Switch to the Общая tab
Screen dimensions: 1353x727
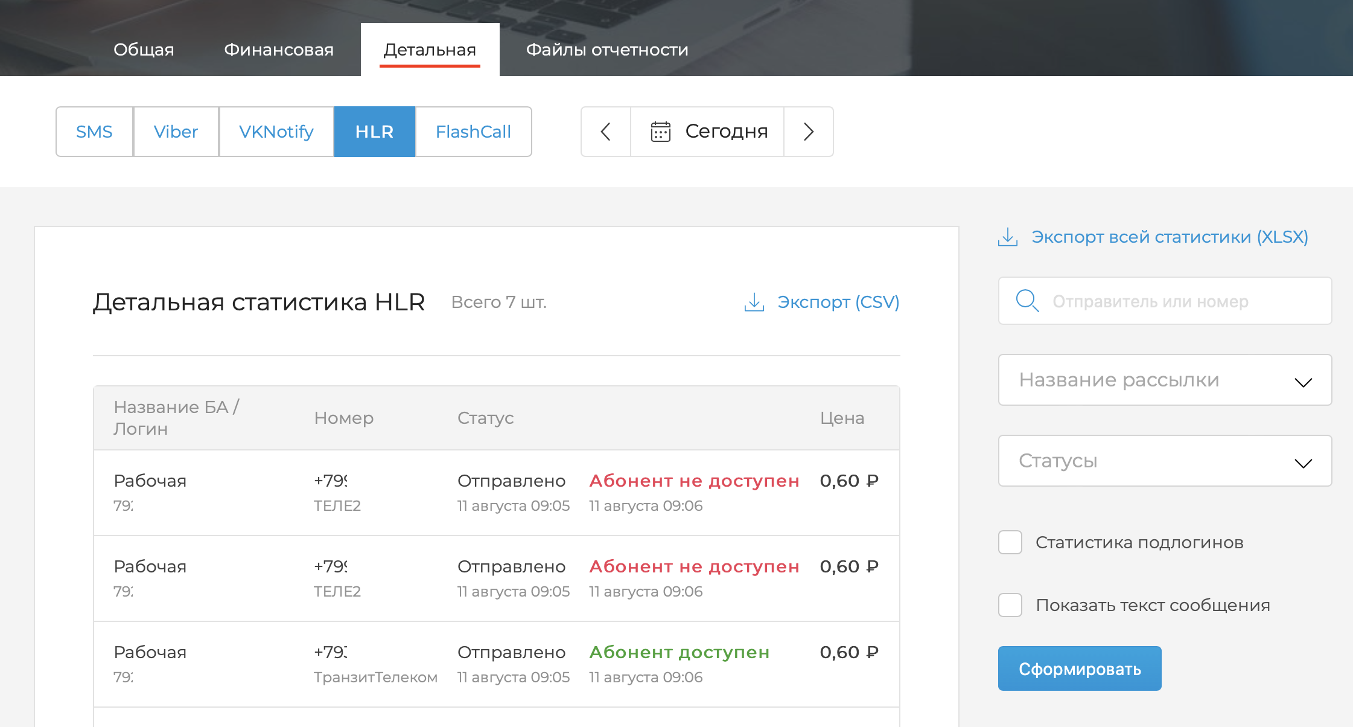pyautogui.click(x=144, y=50)
